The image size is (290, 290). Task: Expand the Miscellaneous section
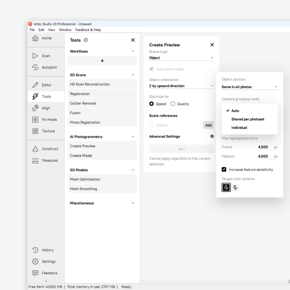[x=132, y=203]
